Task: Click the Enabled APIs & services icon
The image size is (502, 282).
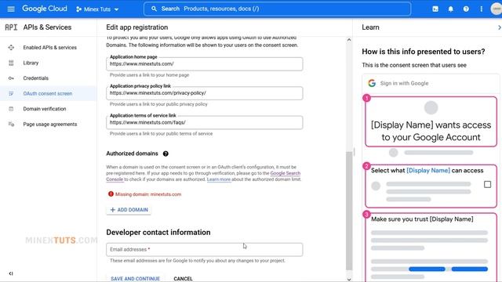Action: (x=11, y=47)
